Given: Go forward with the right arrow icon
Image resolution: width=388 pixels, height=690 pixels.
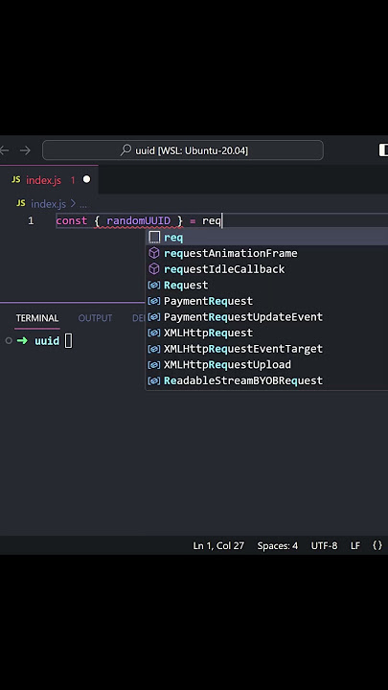Looking at the screenshot, I should tap(25, 150).
